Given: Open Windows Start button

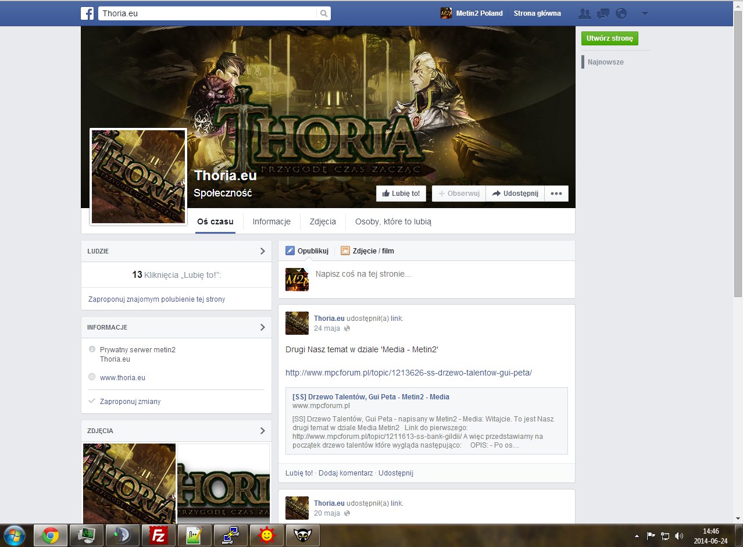Looking at the screenshot, I should (x=14, y=535).
